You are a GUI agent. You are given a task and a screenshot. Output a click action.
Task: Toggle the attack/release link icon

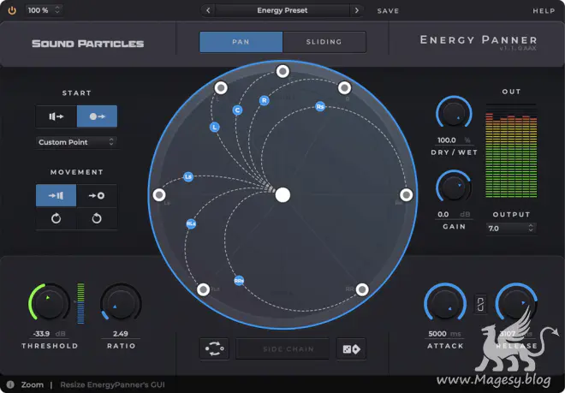[x=480, y=305]
